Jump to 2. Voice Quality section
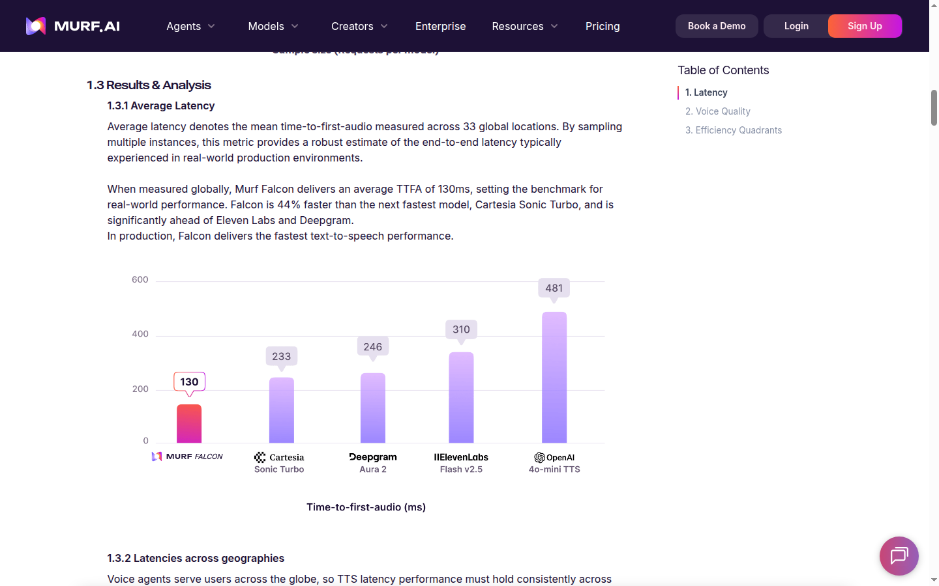Viewport: 939px width, 586px height. (x=717, y=111)
